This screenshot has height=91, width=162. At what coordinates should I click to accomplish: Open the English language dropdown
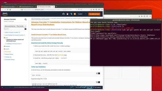(x=82, y=14)
